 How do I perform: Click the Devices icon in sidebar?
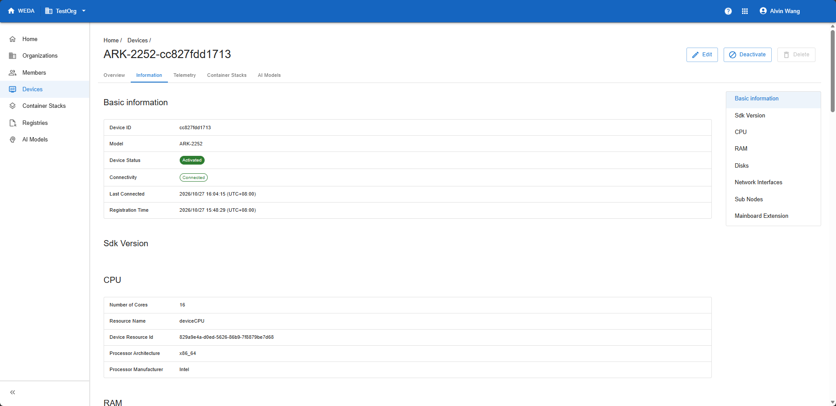(x=13, y=89)
